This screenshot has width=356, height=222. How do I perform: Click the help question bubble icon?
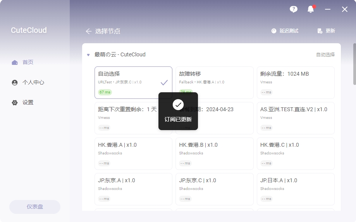pos(293,9)
